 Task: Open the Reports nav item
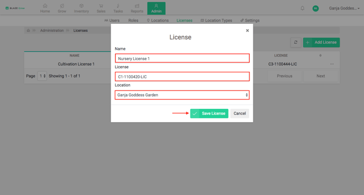point(137,8)
